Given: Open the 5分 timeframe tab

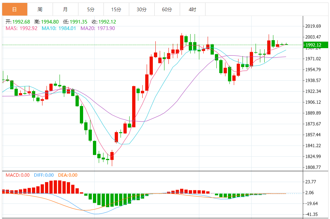Looking at the screenshot, I should [x=91, y=9].
